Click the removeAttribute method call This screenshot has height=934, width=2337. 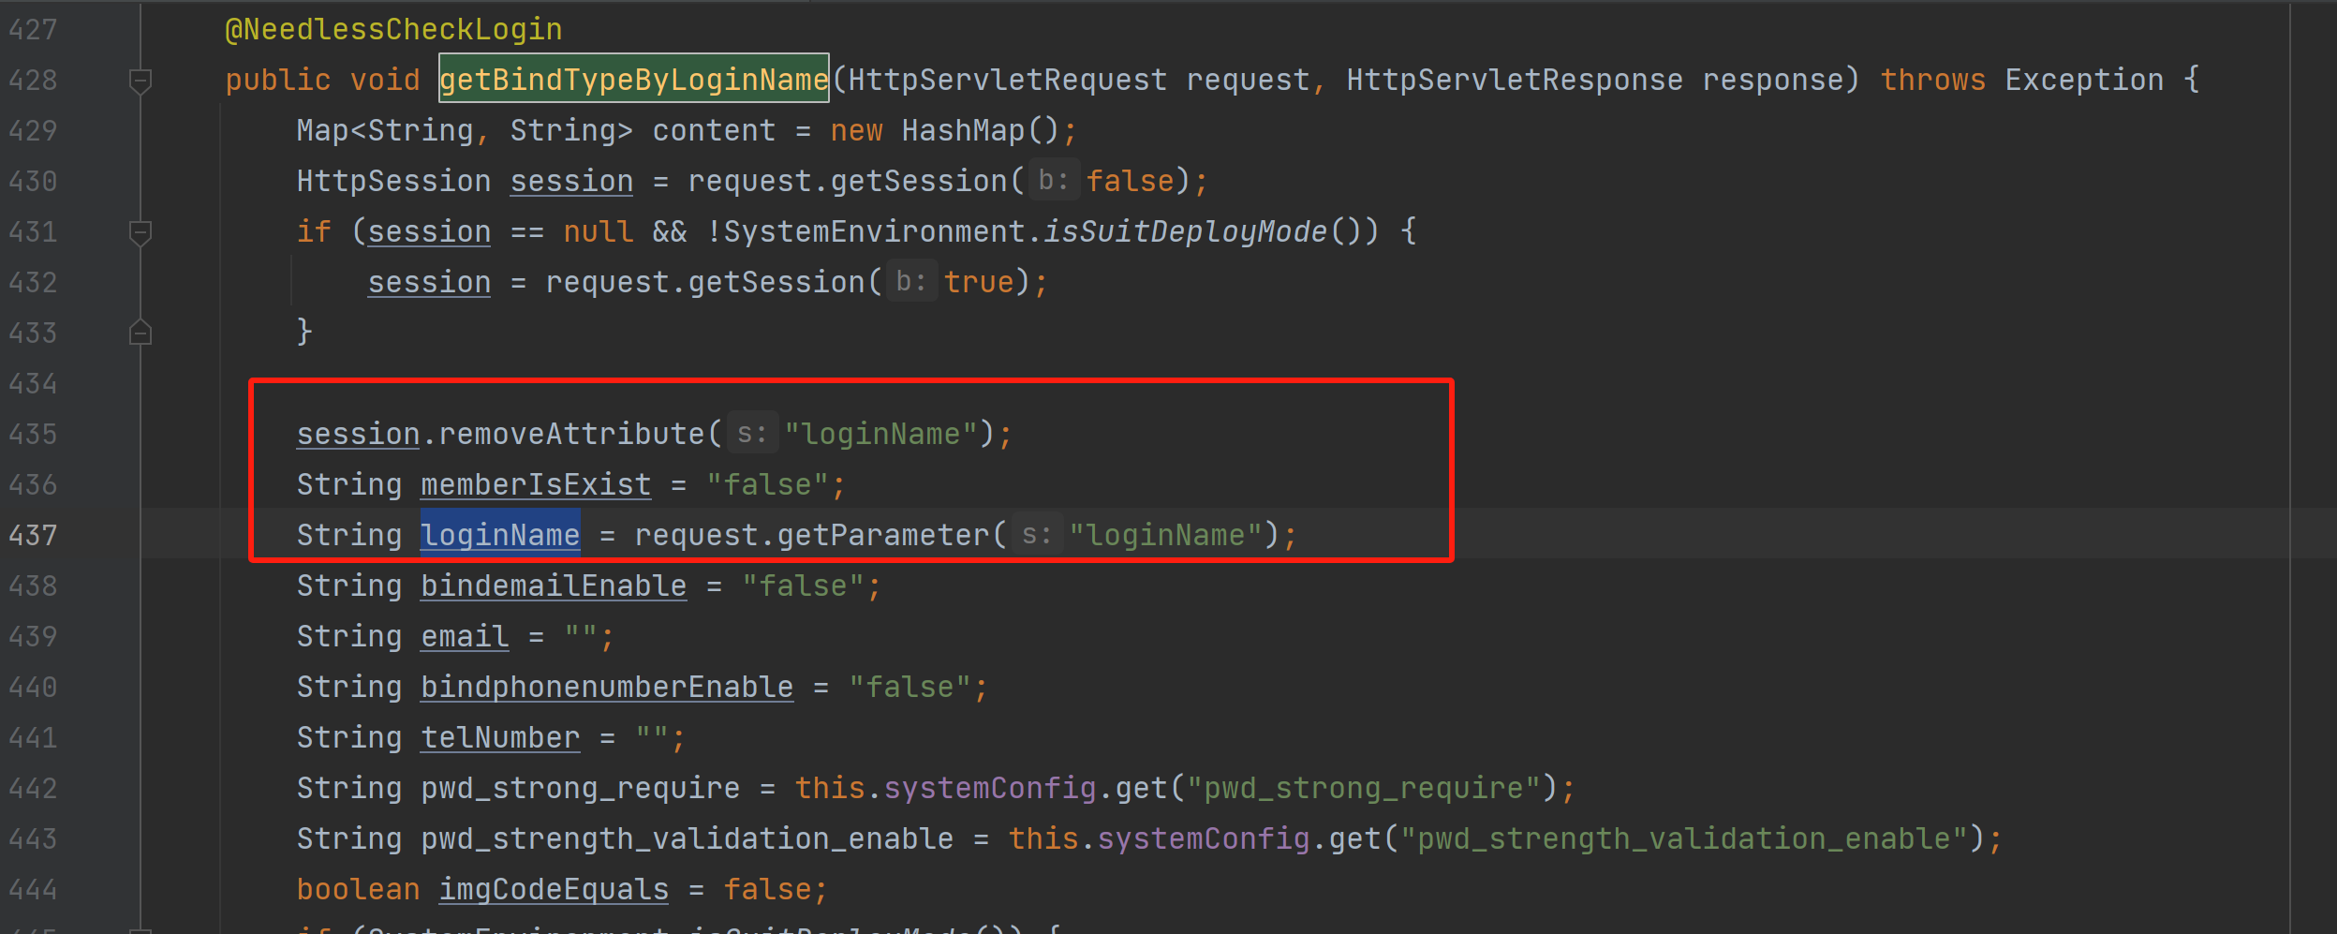point(570,434)
